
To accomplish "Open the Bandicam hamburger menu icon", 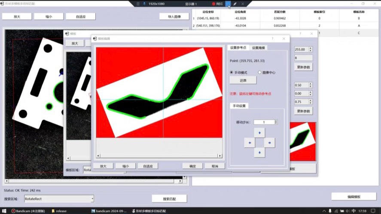I will (x=138, y=4).
